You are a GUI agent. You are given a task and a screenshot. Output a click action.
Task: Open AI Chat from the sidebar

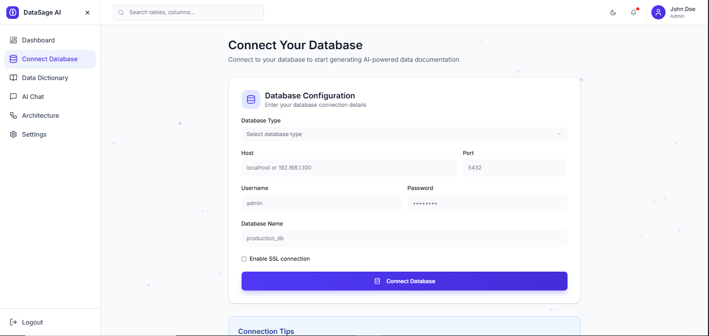[x=50, y=97]
